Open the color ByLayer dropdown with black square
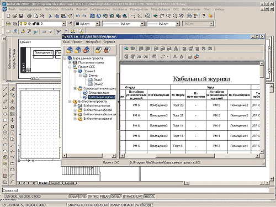This screenshot has height=207, width=276. pos(98,24)
